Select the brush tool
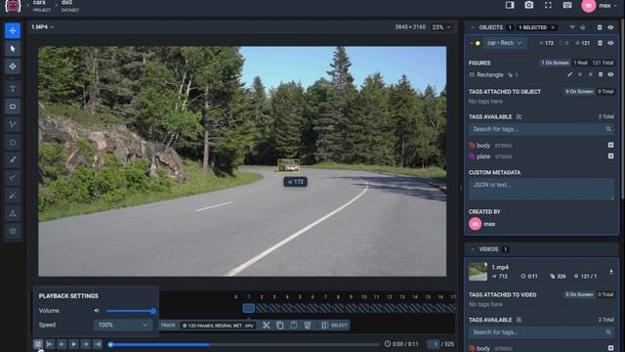Screen dimensions: 625x352 point(13,159)
